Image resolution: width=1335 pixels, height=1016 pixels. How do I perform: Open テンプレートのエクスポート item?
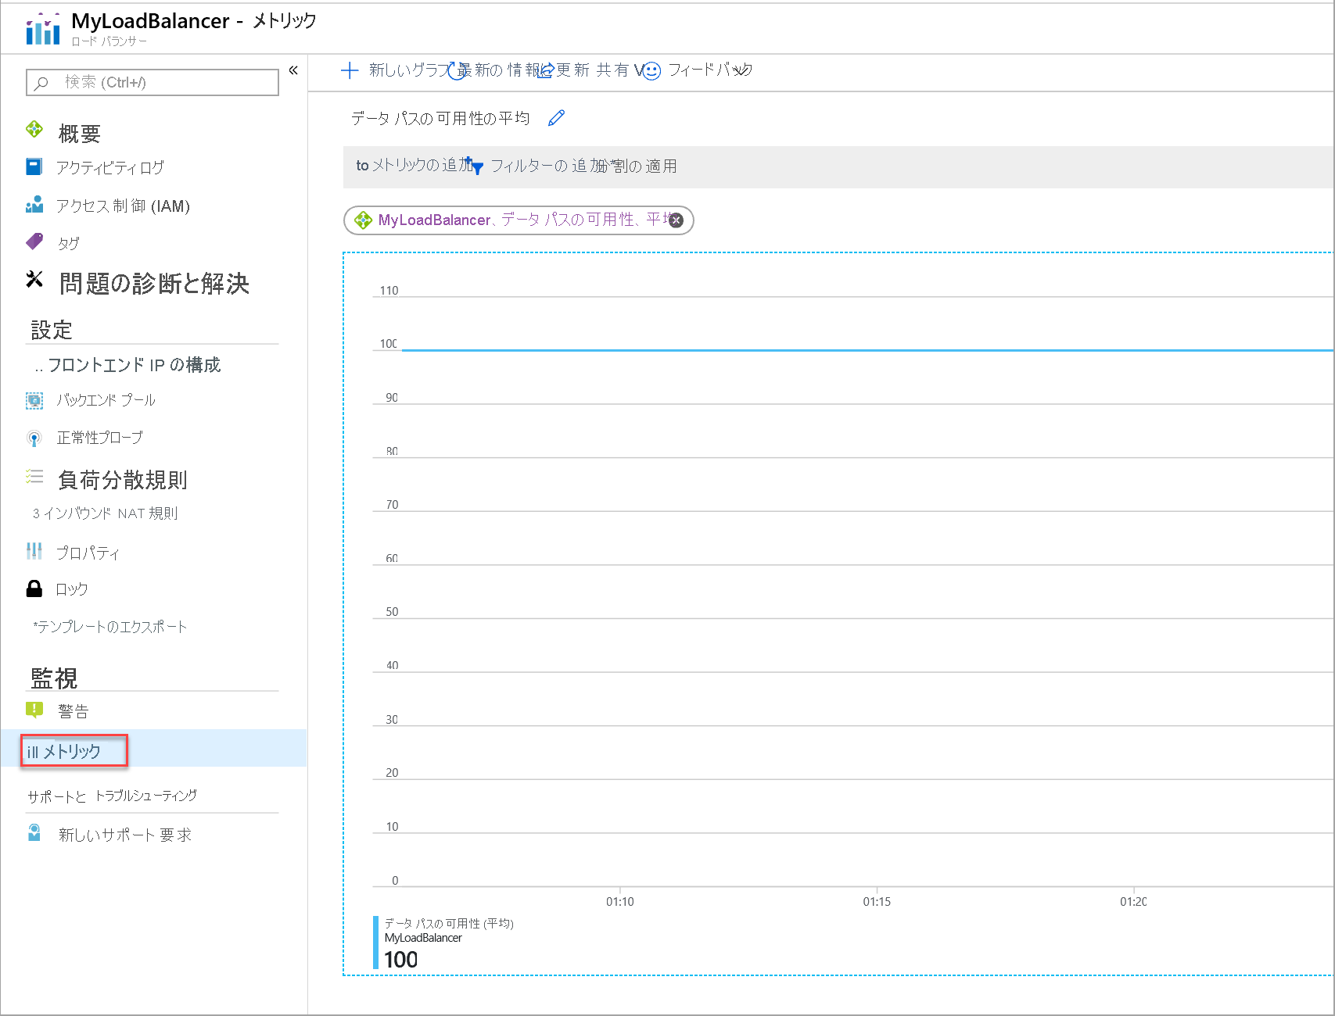pos(112,627)
